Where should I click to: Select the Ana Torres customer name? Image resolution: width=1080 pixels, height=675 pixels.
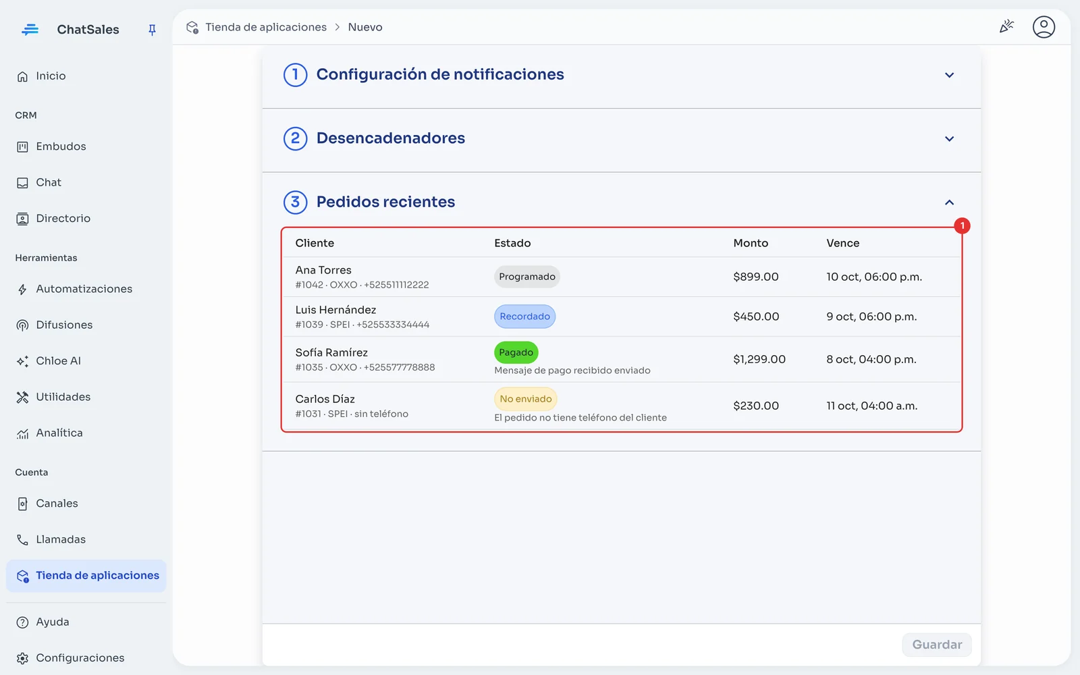323,270
